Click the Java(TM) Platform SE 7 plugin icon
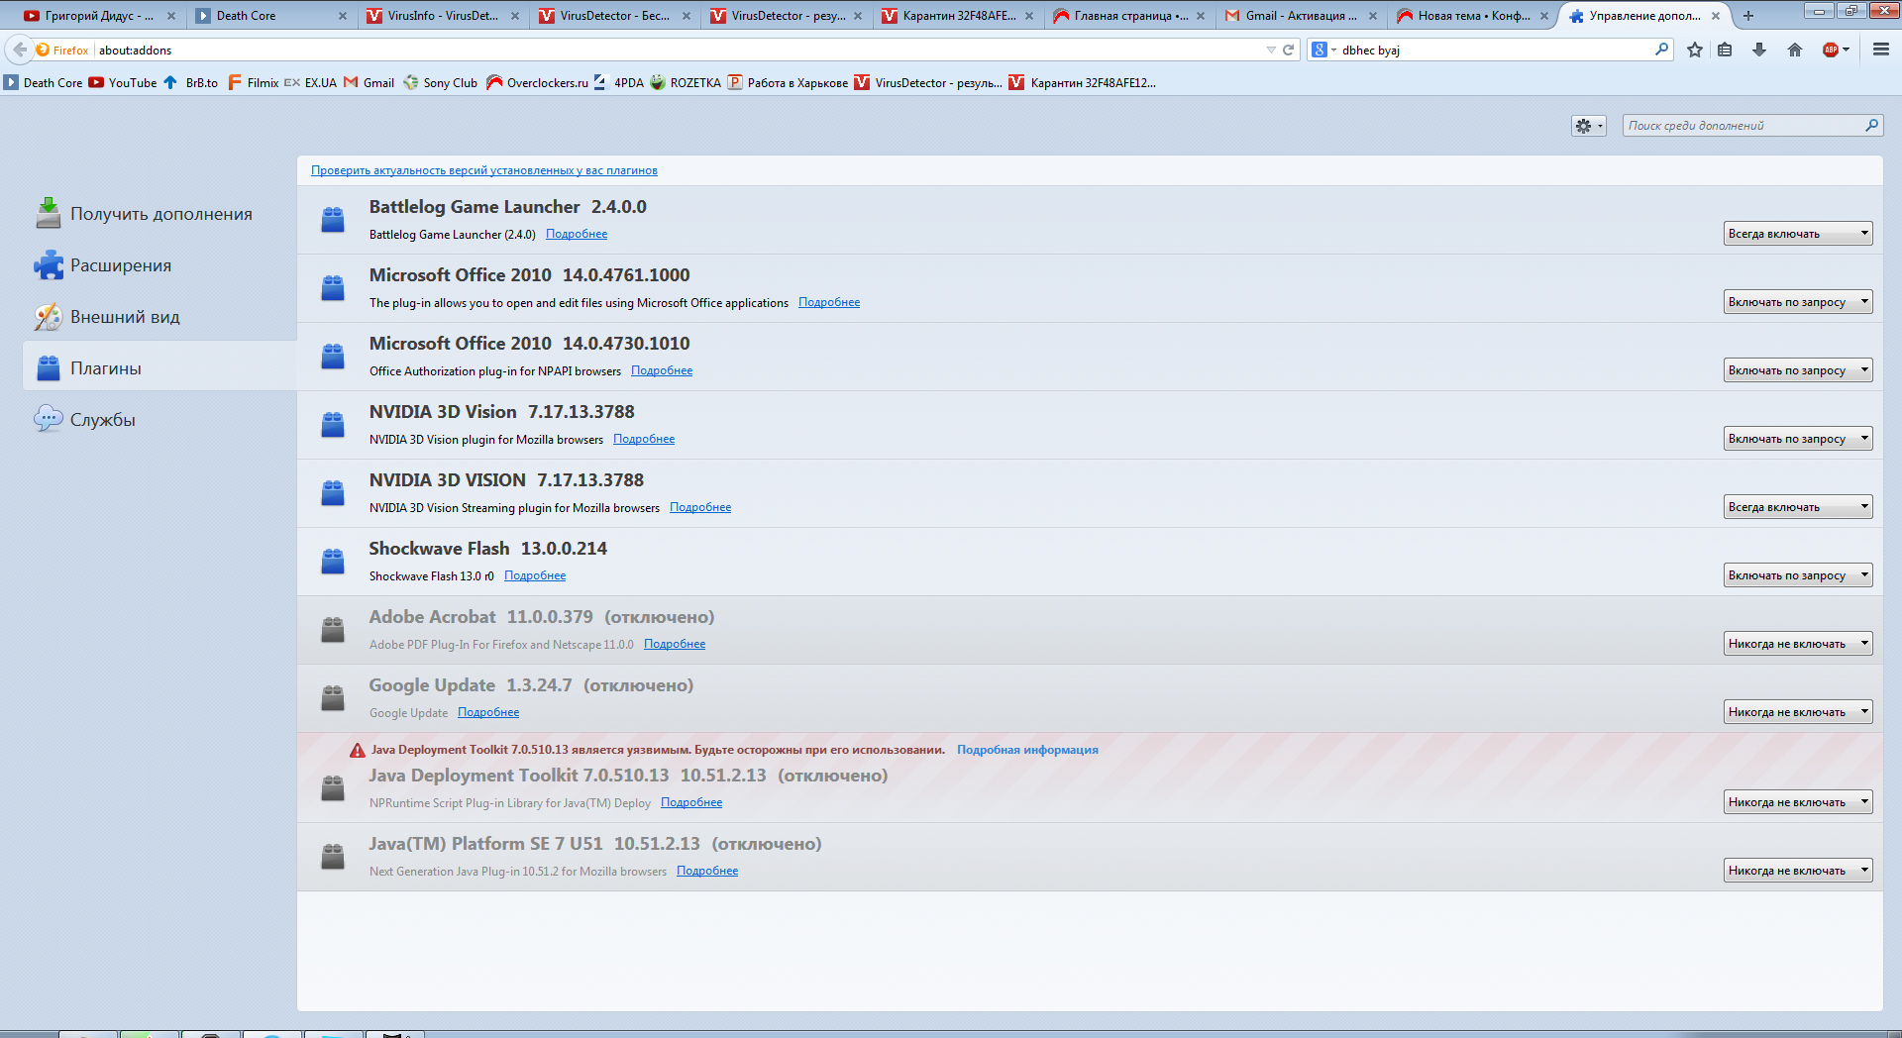This screenshot has height=1038, width=1902. click(333, 857)
